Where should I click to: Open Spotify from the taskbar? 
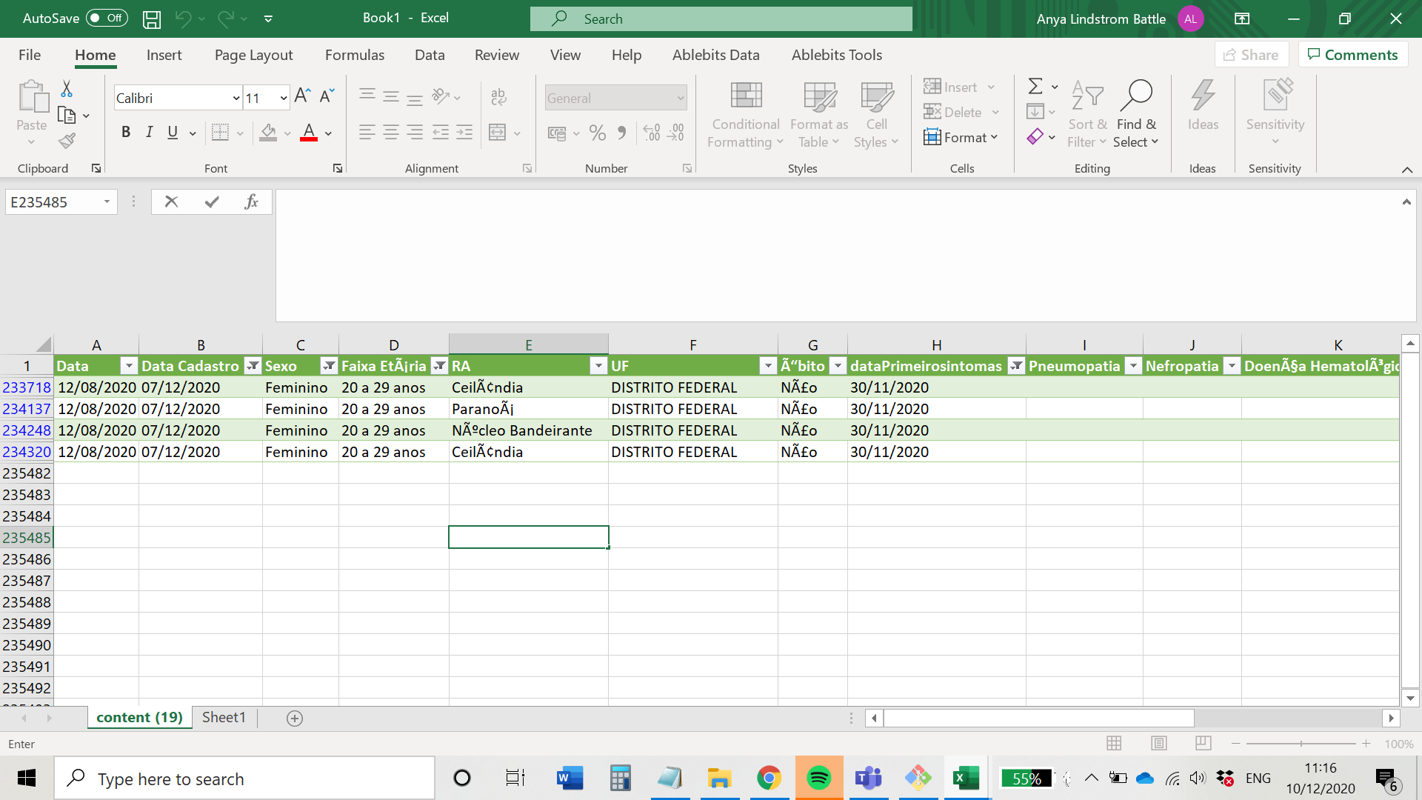pos(819,779)
